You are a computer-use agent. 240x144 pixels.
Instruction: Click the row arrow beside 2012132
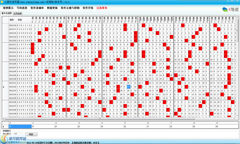(x=3, y=87)
